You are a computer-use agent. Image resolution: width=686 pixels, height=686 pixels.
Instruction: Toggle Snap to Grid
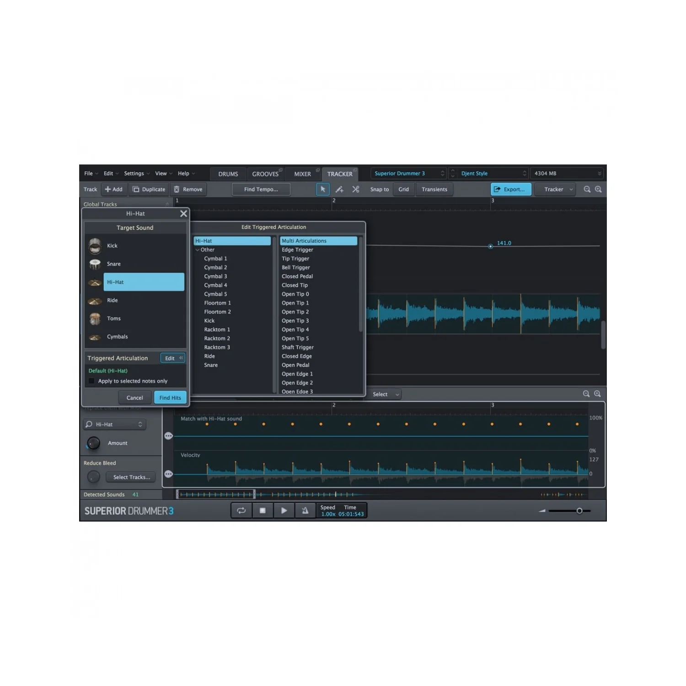403,189
